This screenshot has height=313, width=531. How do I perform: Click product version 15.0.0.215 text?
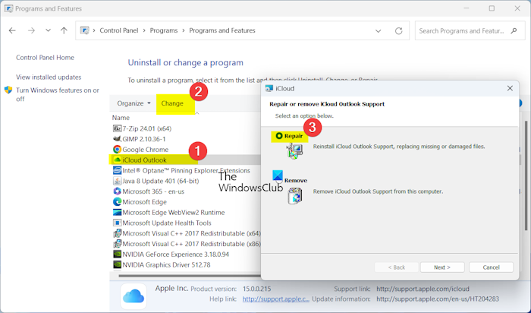coord(256,289)
